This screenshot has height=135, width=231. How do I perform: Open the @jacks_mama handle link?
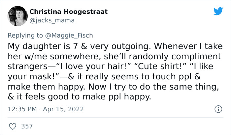coord(52,20)
